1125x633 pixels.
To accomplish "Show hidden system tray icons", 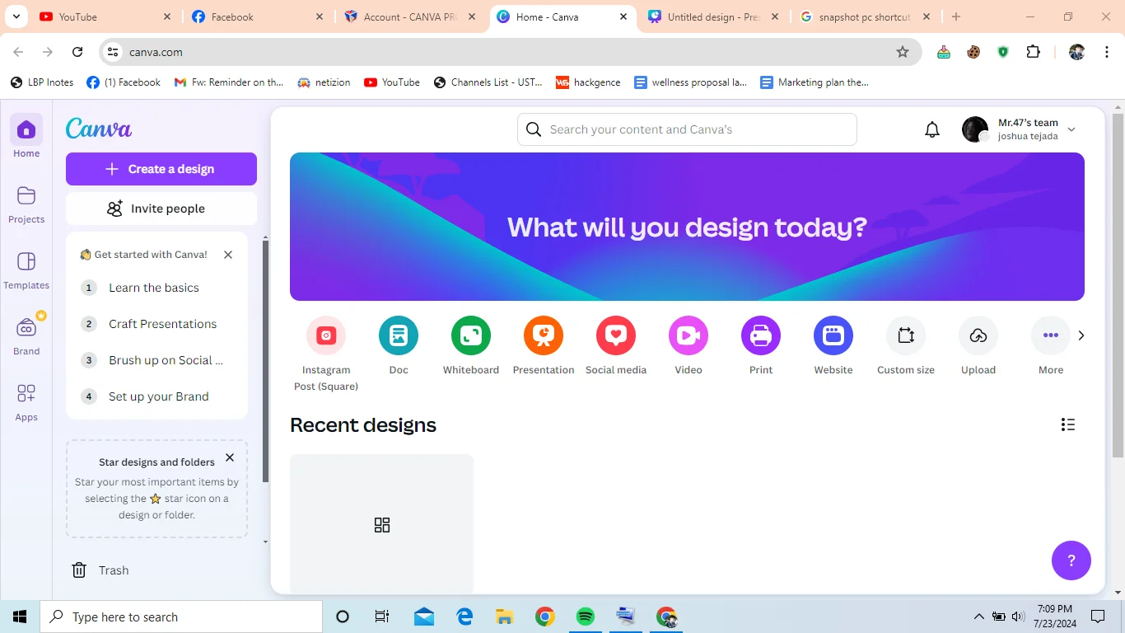I will (979, 617).
